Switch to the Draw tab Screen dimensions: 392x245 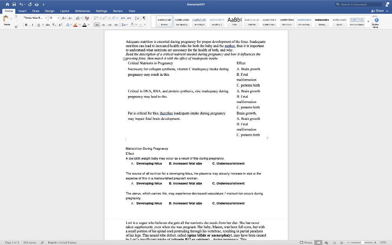[36, 11]
